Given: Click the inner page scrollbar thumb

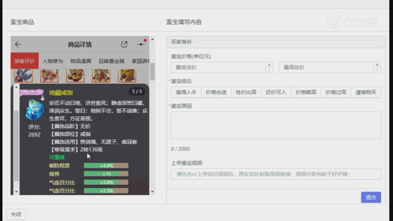Looking at the screenshot, I should (x=152, y=72).
